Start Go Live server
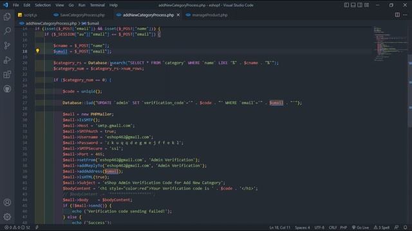This screenshot has height=231, width=412. (360, 227)
